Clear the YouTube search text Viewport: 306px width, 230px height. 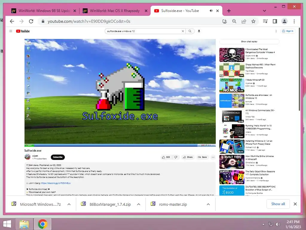click(x=183, y=31)
